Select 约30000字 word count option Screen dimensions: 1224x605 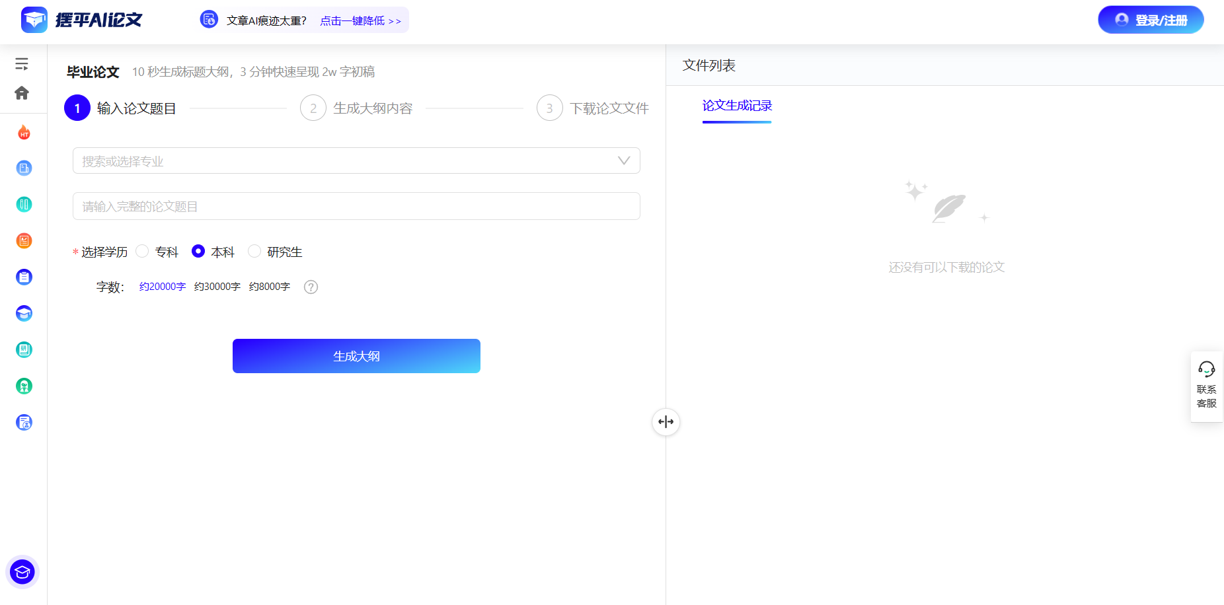tap(217, 286)
